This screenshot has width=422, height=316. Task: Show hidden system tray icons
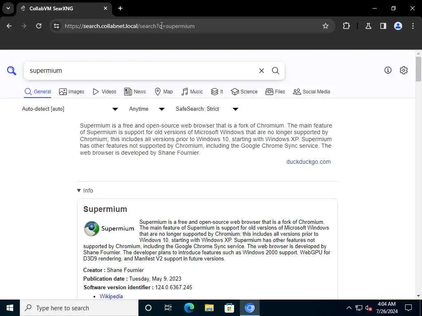[x=349, y=308]
